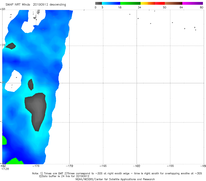Viewport: 206px width, 181px height.
Task: Click the '-160' longitude axis label
Action: [x=137, y=166]
